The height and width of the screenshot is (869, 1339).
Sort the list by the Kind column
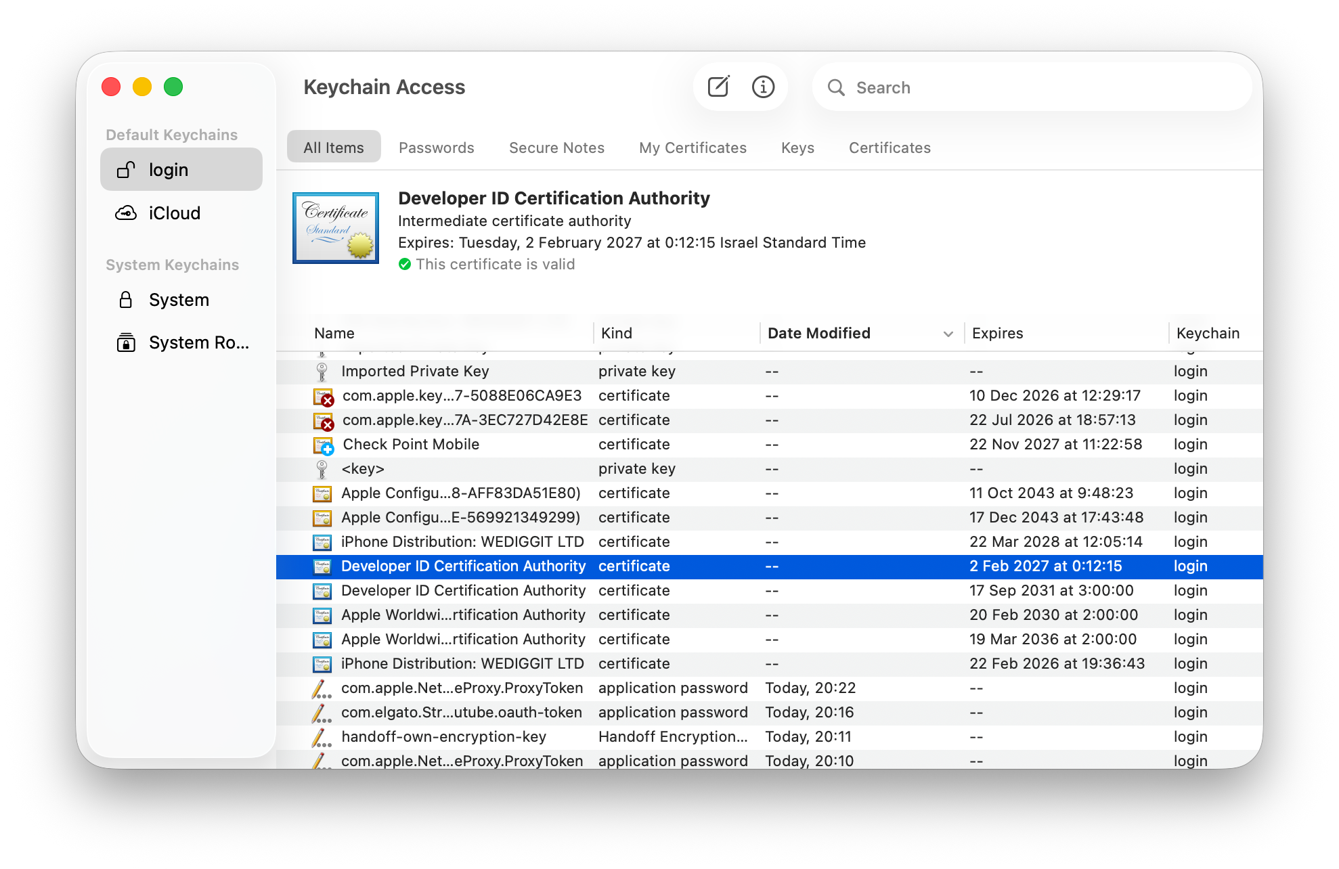click(617, 333)
